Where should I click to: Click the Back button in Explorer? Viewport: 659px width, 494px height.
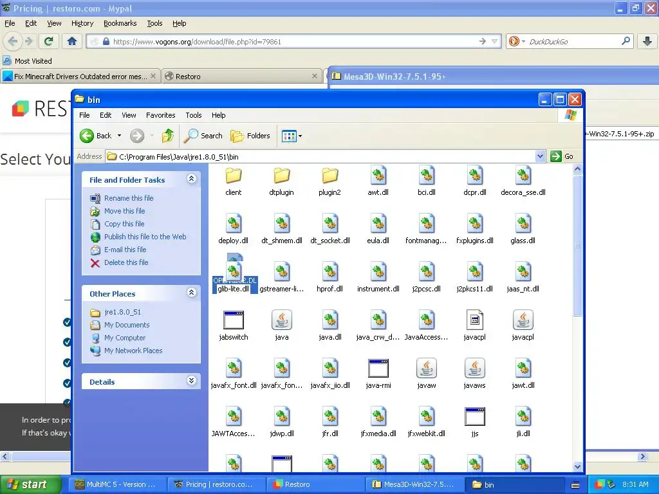point(96,136)
